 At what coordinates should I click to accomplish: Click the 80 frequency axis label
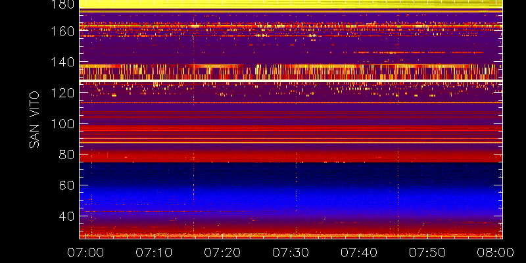[66, 155]
